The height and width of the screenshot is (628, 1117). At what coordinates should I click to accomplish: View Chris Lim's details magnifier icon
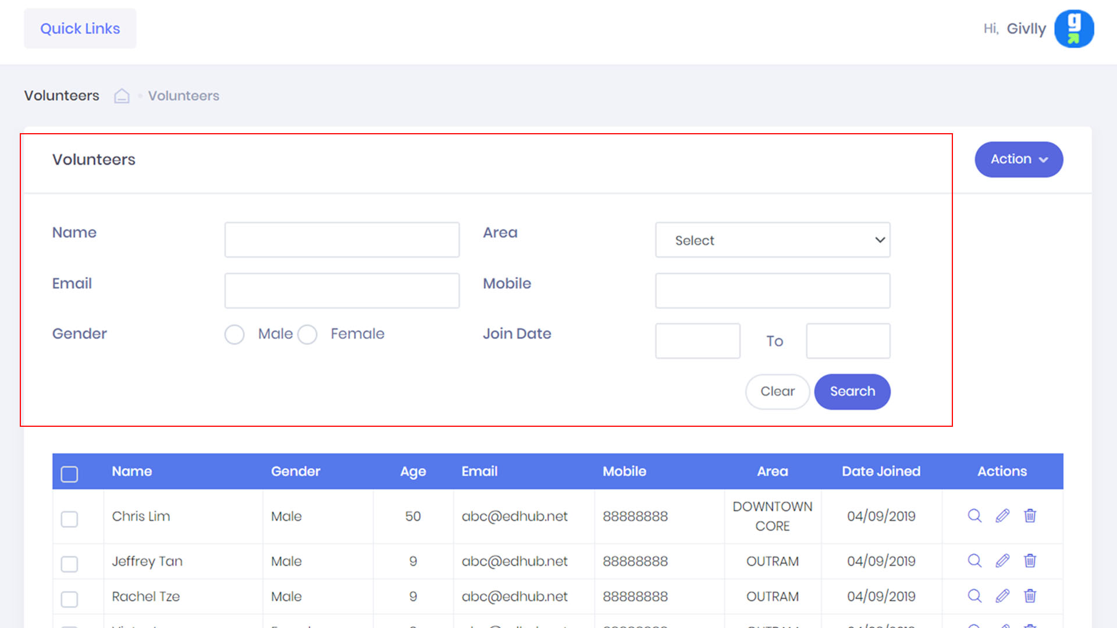[x=974, y=516]
